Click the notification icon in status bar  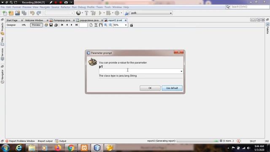(x=238, y=141)
